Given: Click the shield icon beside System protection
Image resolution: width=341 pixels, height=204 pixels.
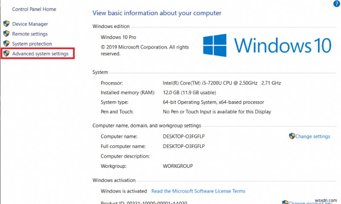Looking at the screenshot, I should (6, 43).
